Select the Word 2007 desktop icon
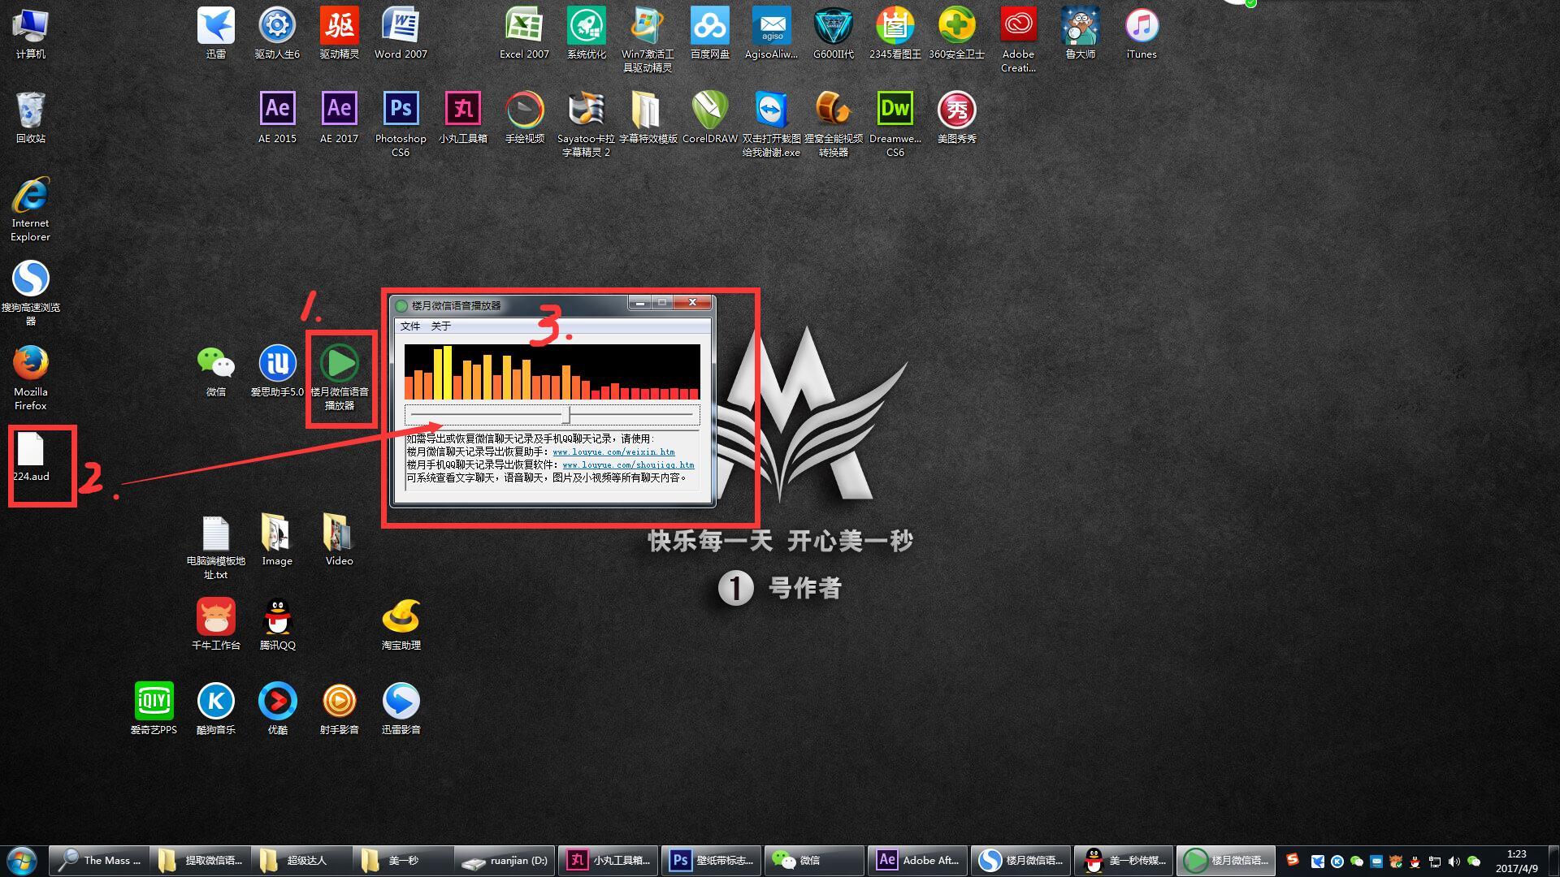Screen dimensions: 1560x877 coord(401,33)
